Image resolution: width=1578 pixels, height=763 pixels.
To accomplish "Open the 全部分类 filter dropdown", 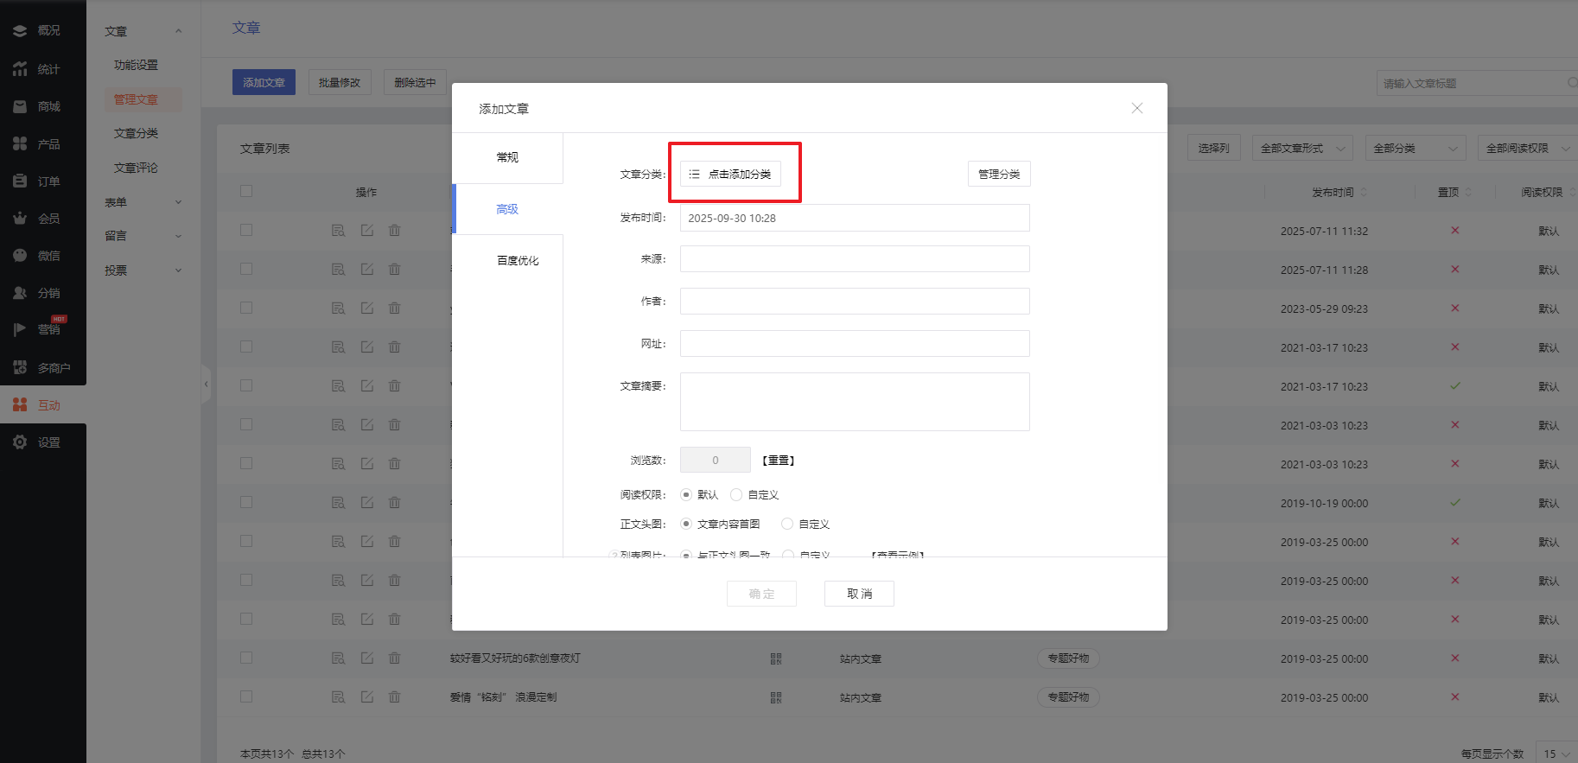I will 1415,149.
